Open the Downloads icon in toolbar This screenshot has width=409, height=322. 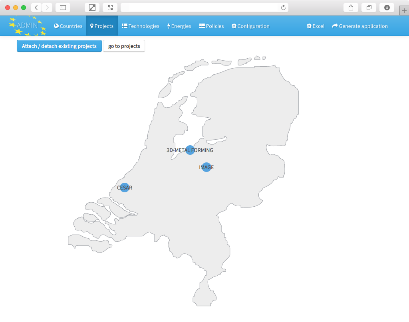tap(387, 8)
